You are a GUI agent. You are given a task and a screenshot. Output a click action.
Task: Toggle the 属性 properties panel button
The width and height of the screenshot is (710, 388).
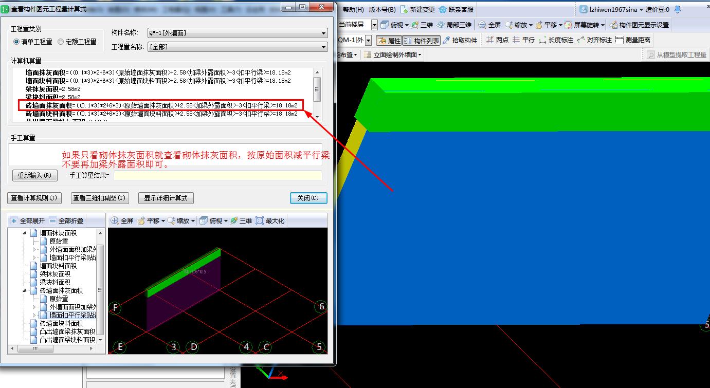(389, 40)
